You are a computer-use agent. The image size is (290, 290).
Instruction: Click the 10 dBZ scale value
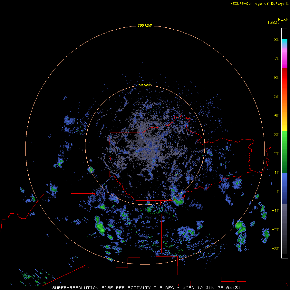pyautogui.click(x=277, y=173)
